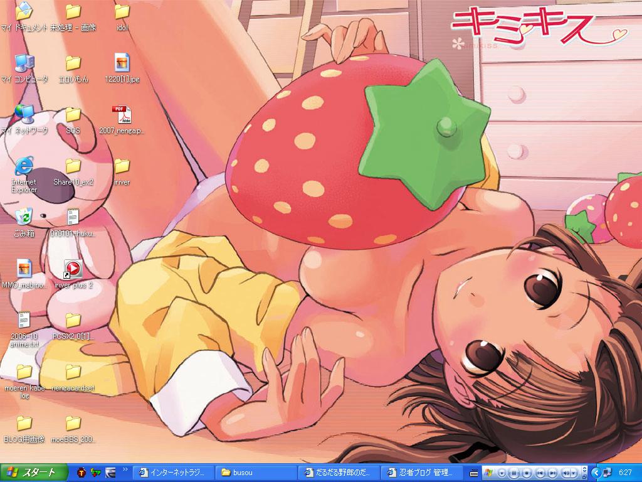Image resolution: width=642 pixels, height=482 pixels.
Task: Switch to インターネットラジ taskbar window
Action: click(173, 473)
